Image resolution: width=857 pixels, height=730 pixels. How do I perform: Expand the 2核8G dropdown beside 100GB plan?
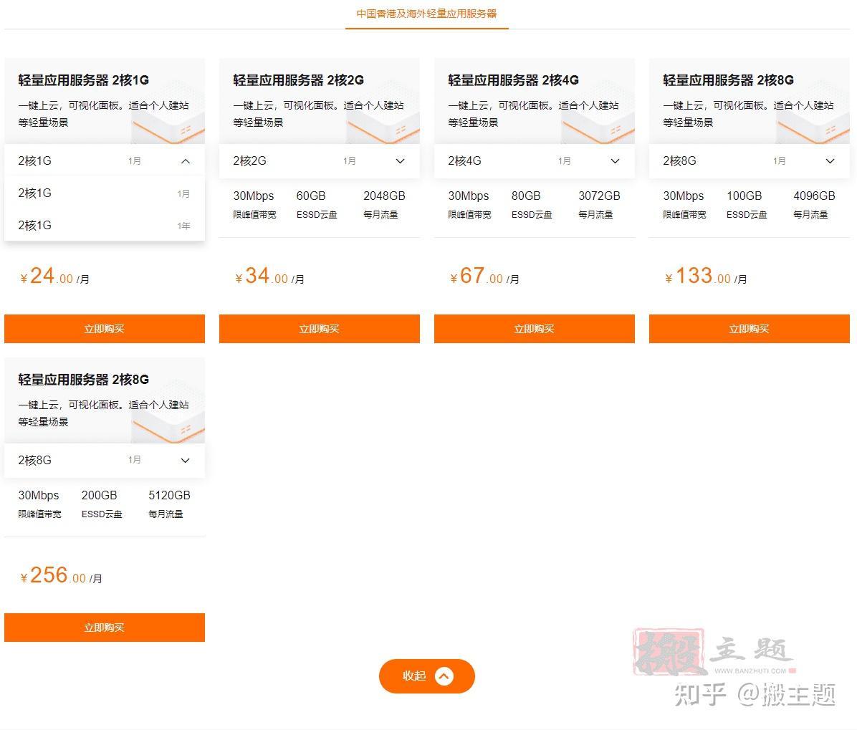(749, 161)
